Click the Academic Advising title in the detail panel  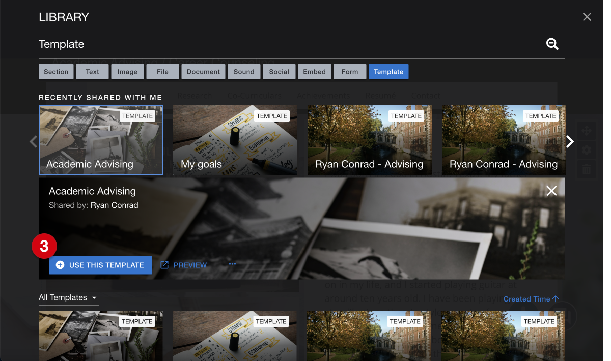coord(92,191)
